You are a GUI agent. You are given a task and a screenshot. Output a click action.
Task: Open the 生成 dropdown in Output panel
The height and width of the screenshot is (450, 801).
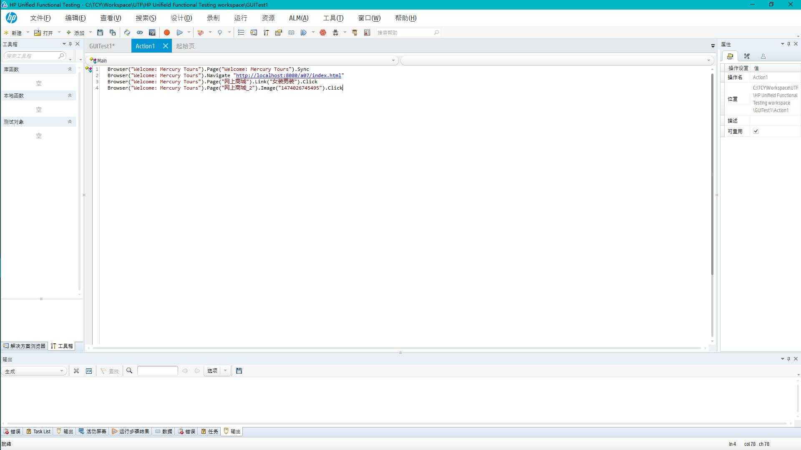point(62,371)
